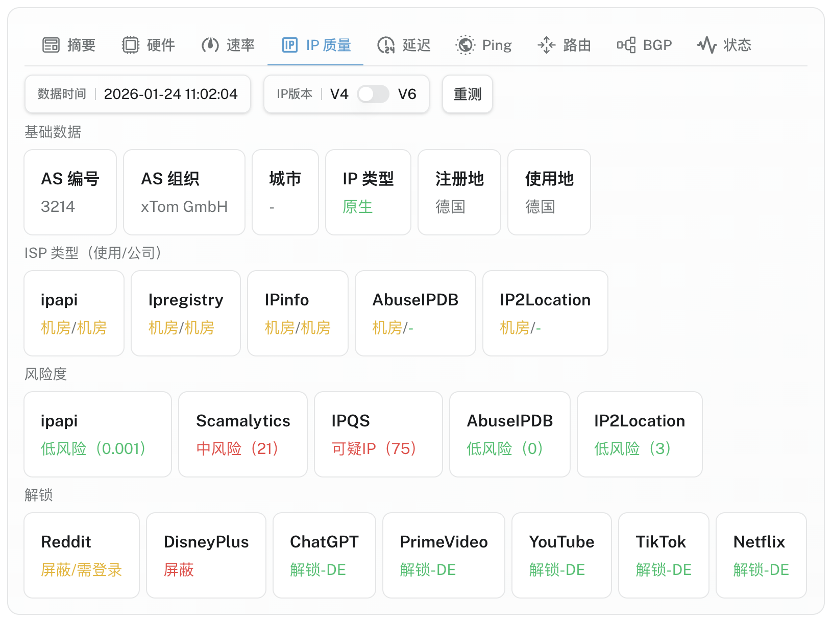Image resolution: width=832 pixels, height=621 pixels.
Task: Select the AS 组织 xTom GmbH card
Action: click(184, 192)
